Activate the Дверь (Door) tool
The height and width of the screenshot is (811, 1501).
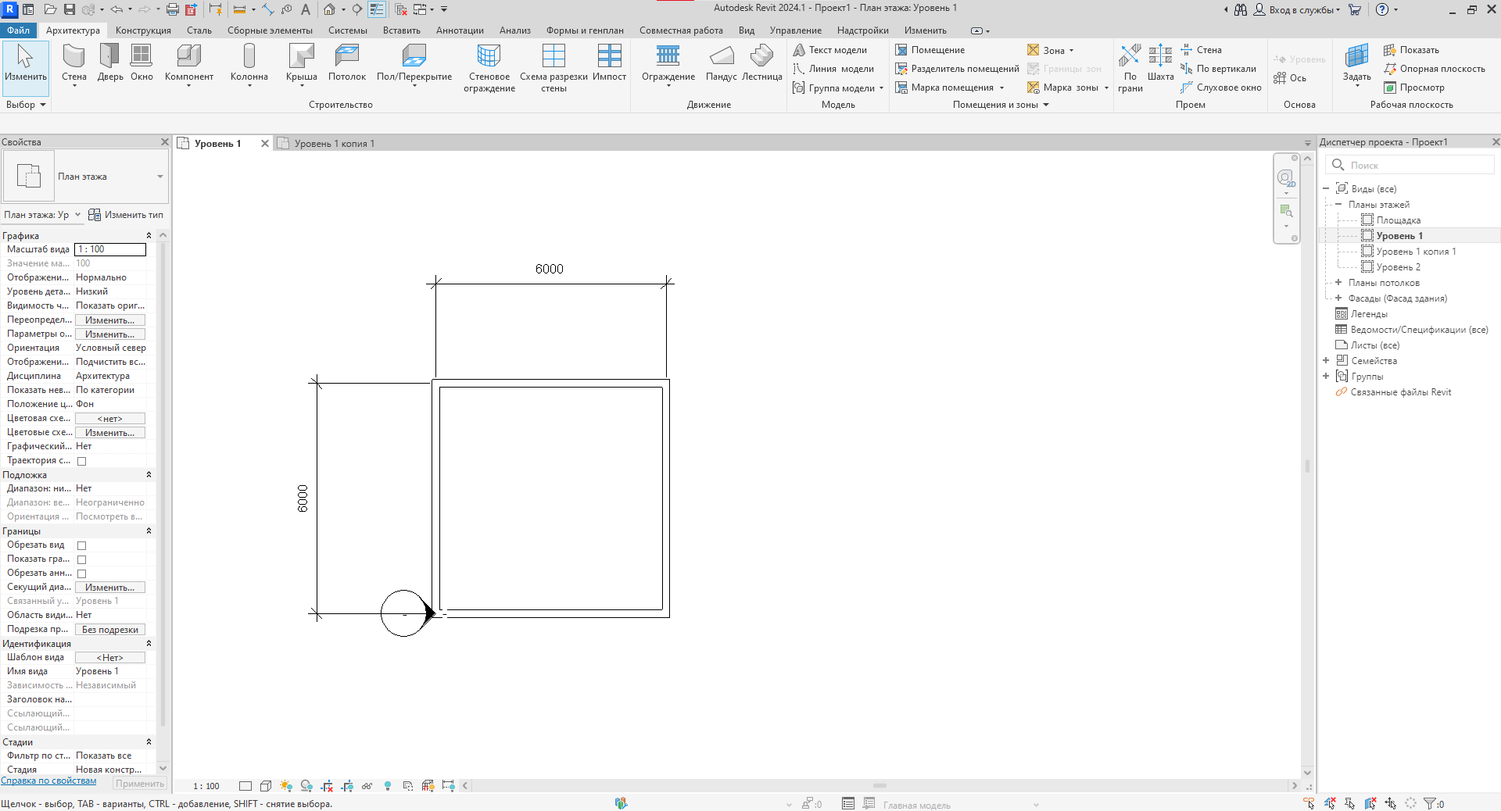(x=109, y=63)
